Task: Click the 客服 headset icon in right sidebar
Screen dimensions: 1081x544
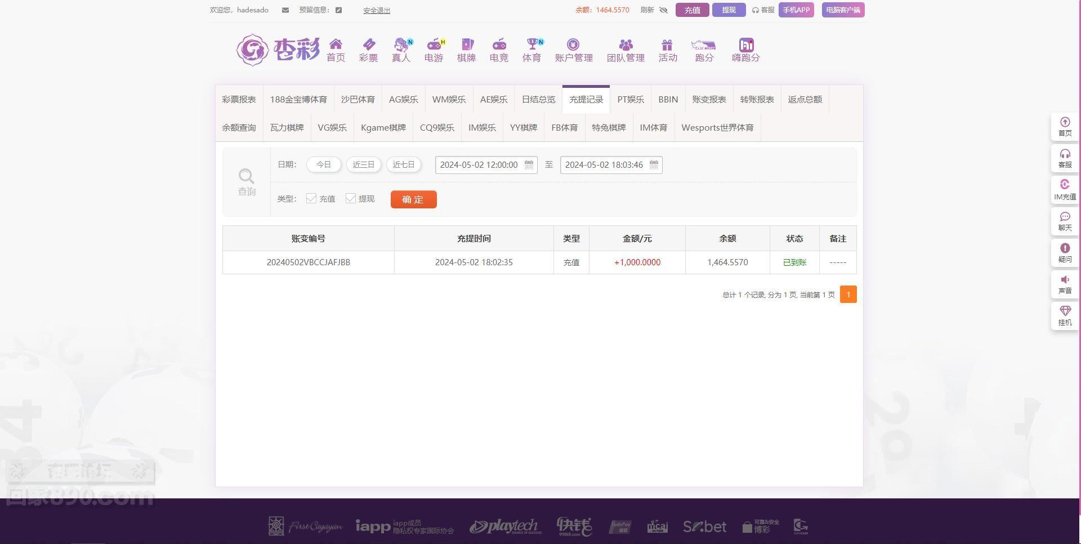Action: click(x=1065, y=154)
